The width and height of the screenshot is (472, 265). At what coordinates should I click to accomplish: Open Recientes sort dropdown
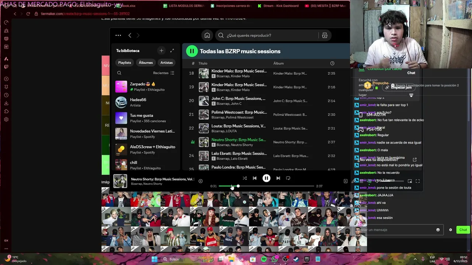tap(164, 73)
